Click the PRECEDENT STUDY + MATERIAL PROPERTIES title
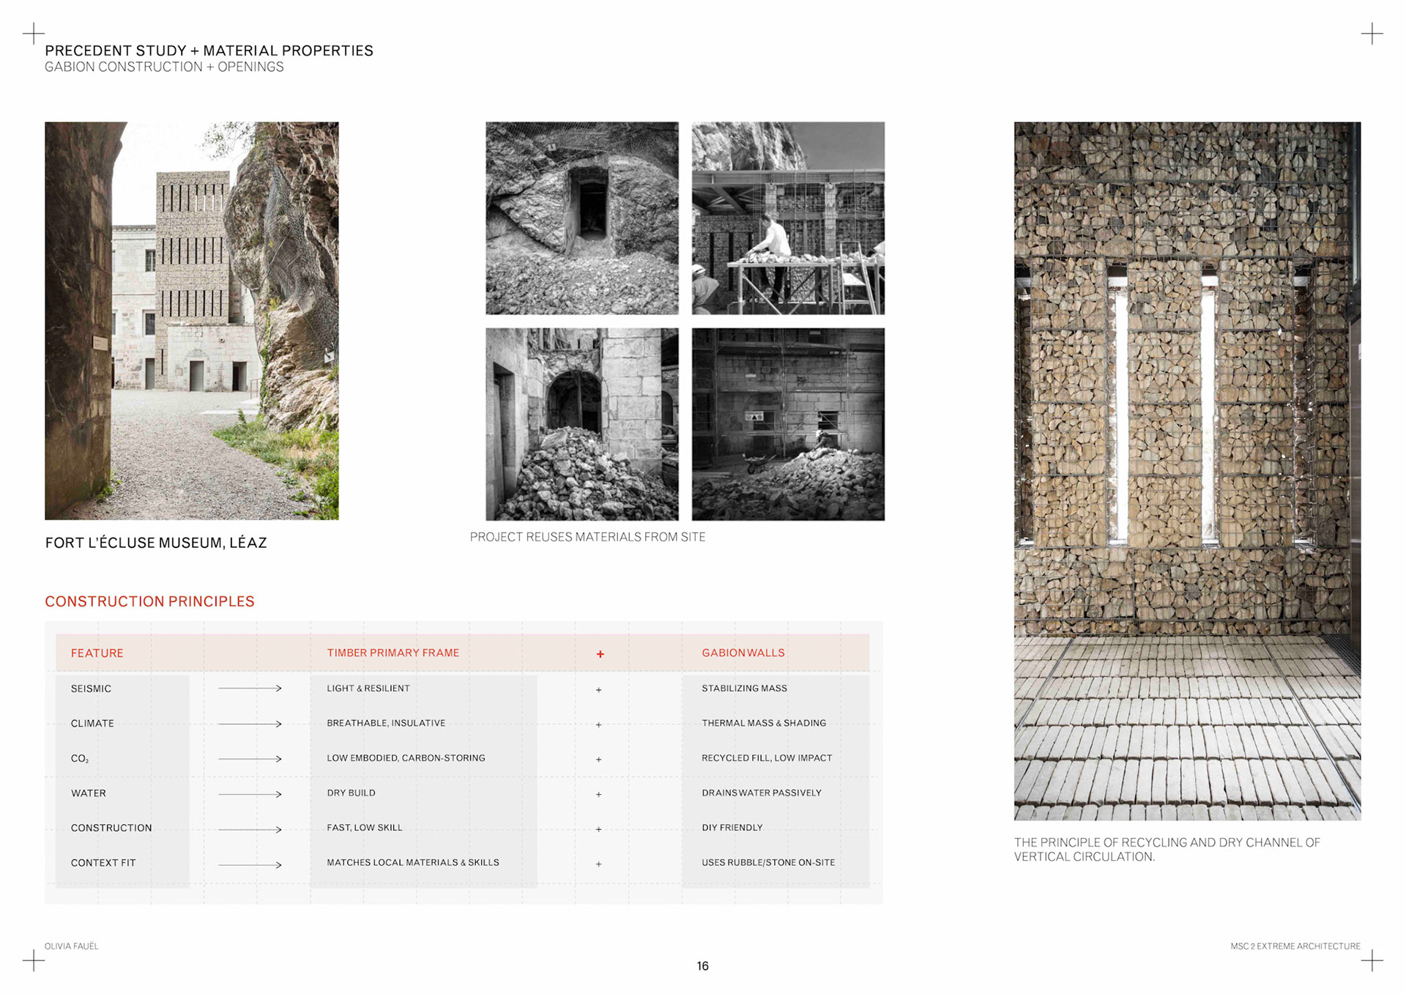 click(209, 51)
